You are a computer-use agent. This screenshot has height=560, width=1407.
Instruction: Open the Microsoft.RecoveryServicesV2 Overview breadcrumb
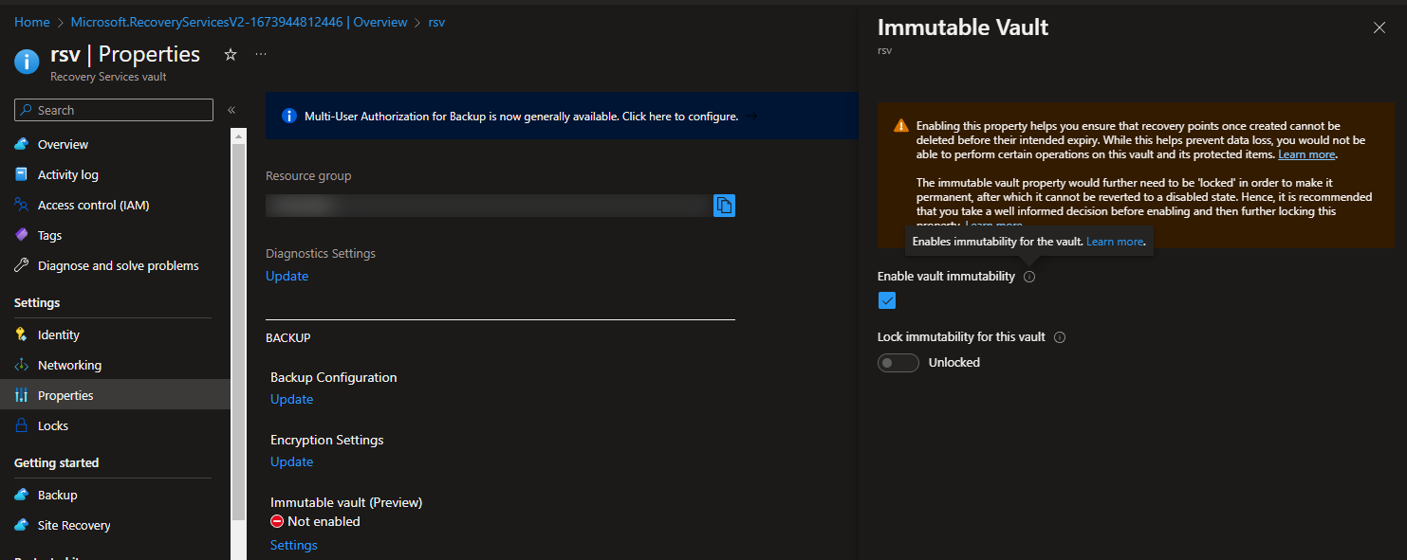(x=239, y=22)
